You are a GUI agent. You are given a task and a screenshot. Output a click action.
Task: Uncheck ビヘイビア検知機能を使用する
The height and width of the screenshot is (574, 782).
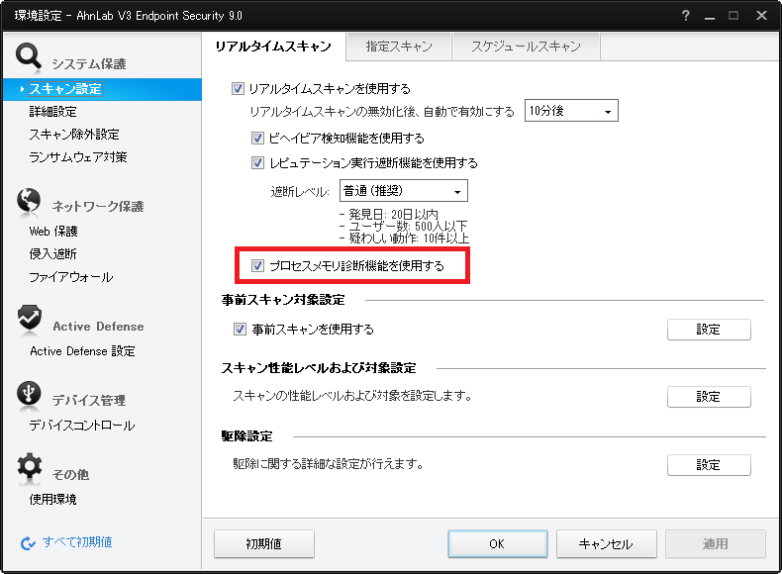pos(257,139)
